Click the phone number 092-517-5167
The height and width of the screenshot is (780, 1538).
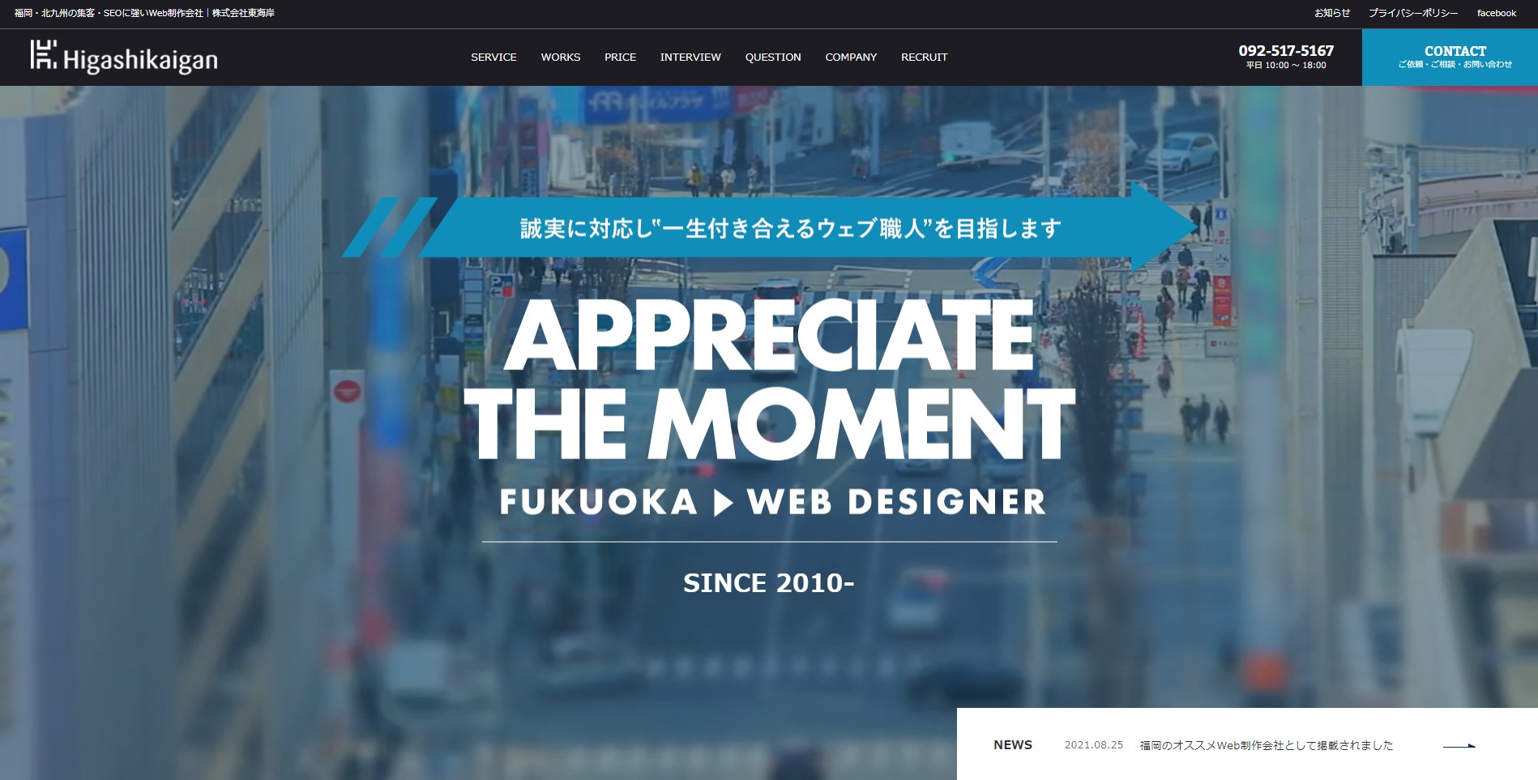[x=1286, y=50]
